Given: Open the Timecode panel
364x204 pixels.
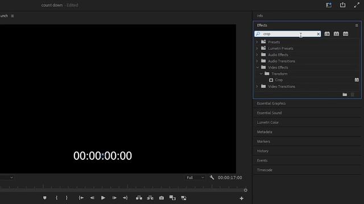Looking at the screenshot, I should coord(264,170).
